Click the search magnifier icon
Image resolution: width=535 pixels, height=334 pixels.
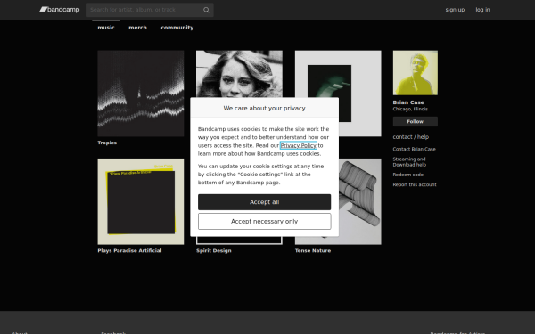click(x=206, y=10)
